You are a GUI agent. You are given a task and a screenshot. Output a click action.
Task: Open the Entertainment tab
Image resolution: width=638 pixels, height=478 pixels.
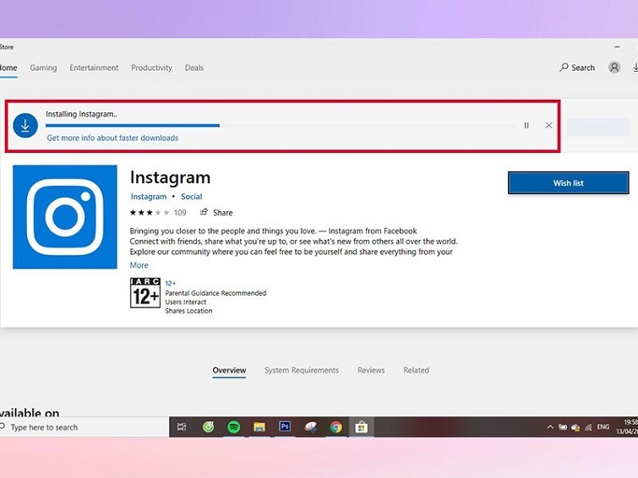pos(94,68)
